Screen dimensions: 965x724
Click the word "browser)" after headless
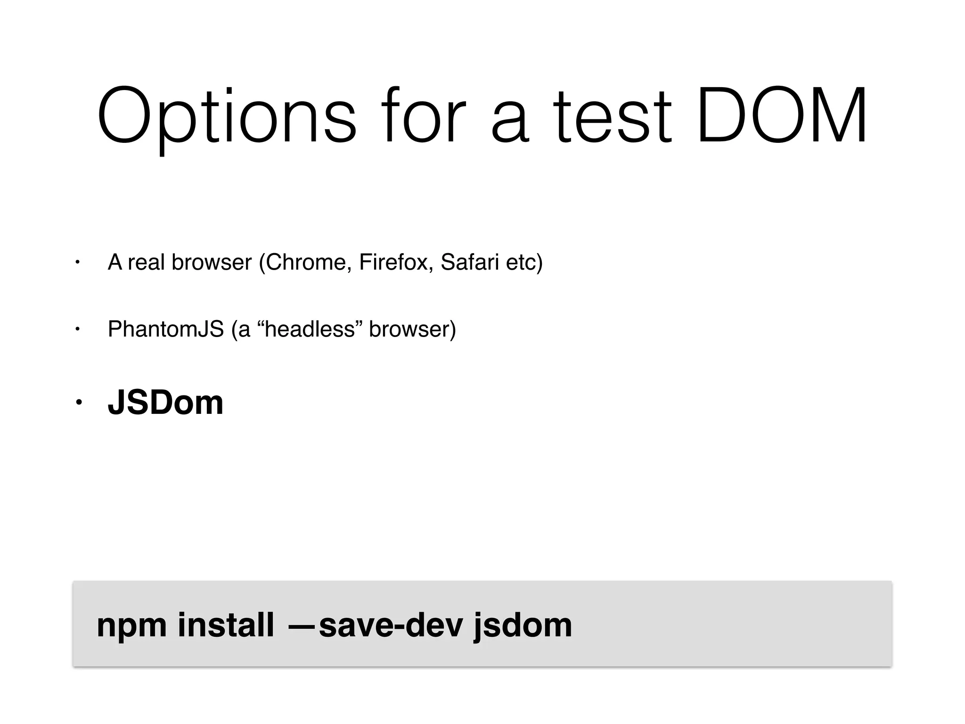[412, 329]
